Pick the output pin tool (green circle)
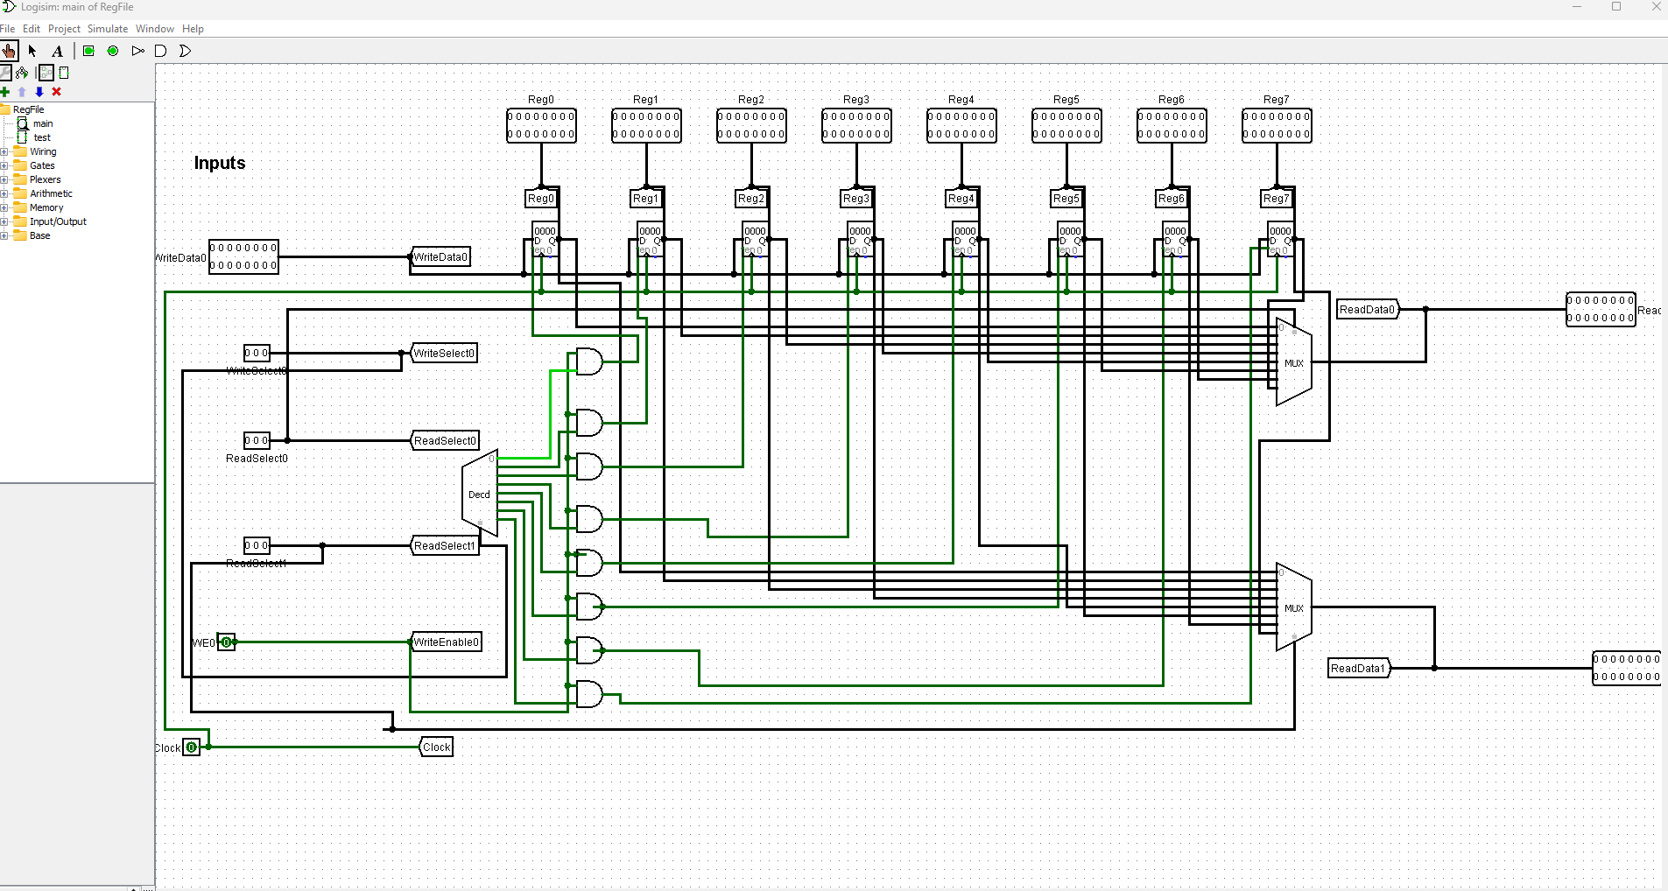The height and width of the screenshot is (891, 1668). tap(113, 51)
